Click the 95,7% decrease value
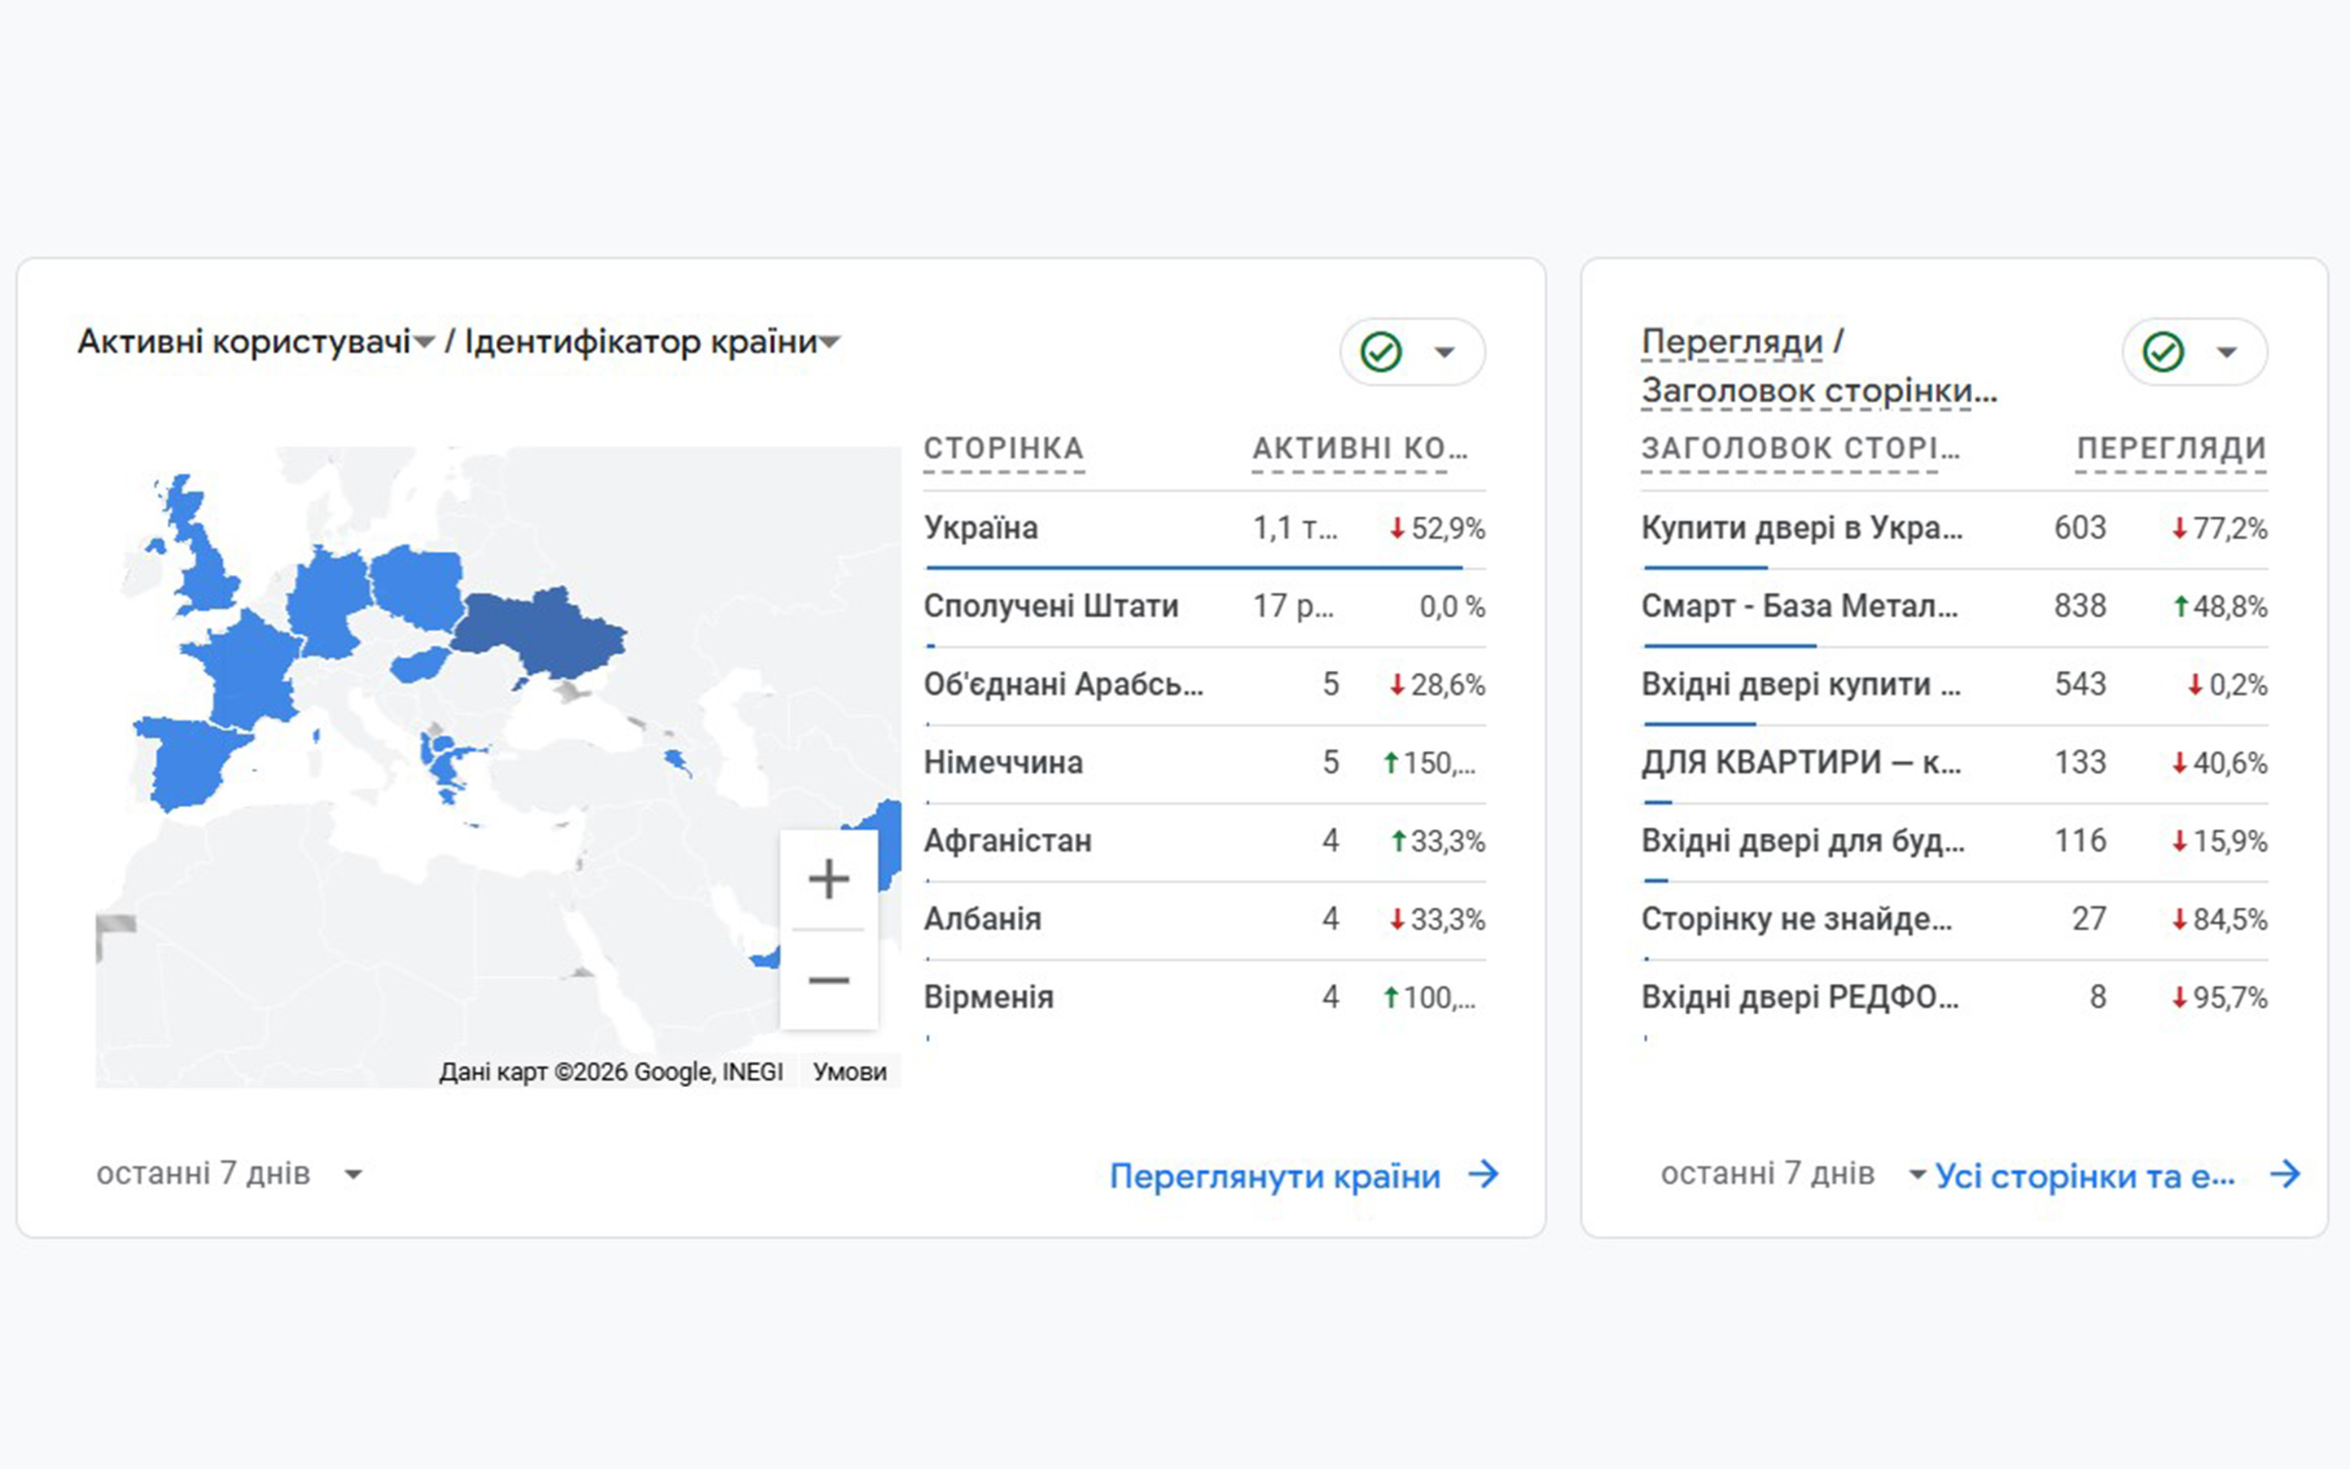The image size is (2350, 1469). click(x=2220, y=998)
